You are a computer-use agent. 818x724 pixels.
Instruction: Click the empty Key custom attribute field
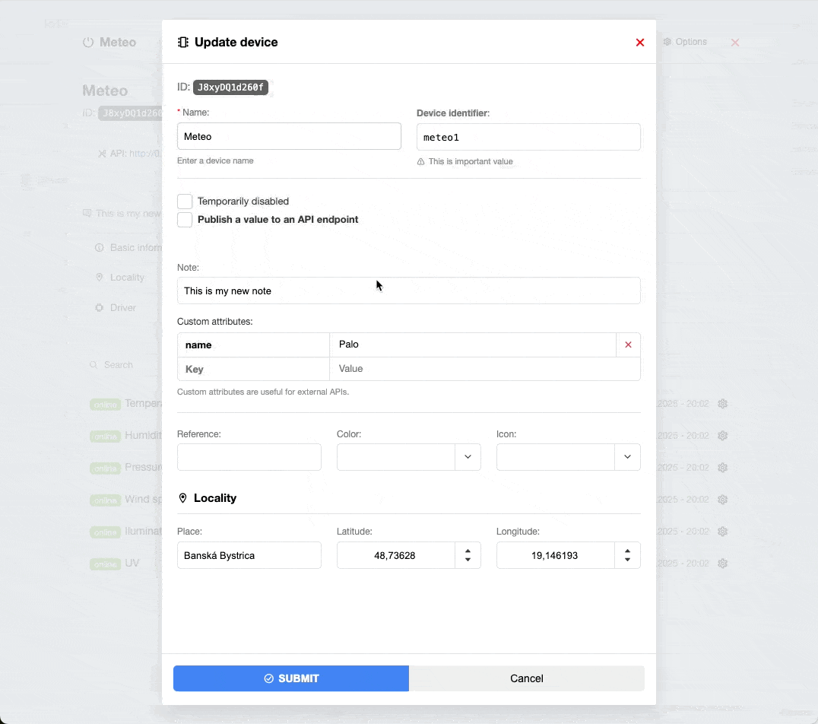[x=253, y=369]
